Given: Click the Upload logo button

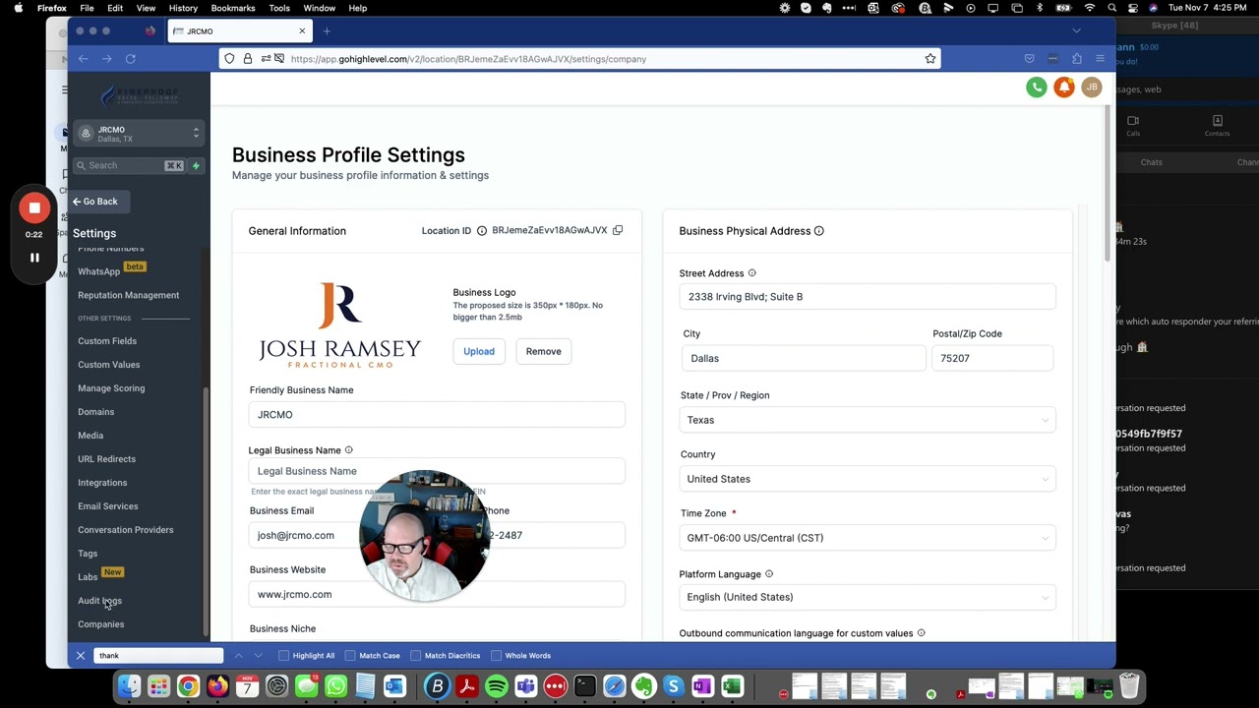Looking at the screenshot, I should (x=479, y=351).
